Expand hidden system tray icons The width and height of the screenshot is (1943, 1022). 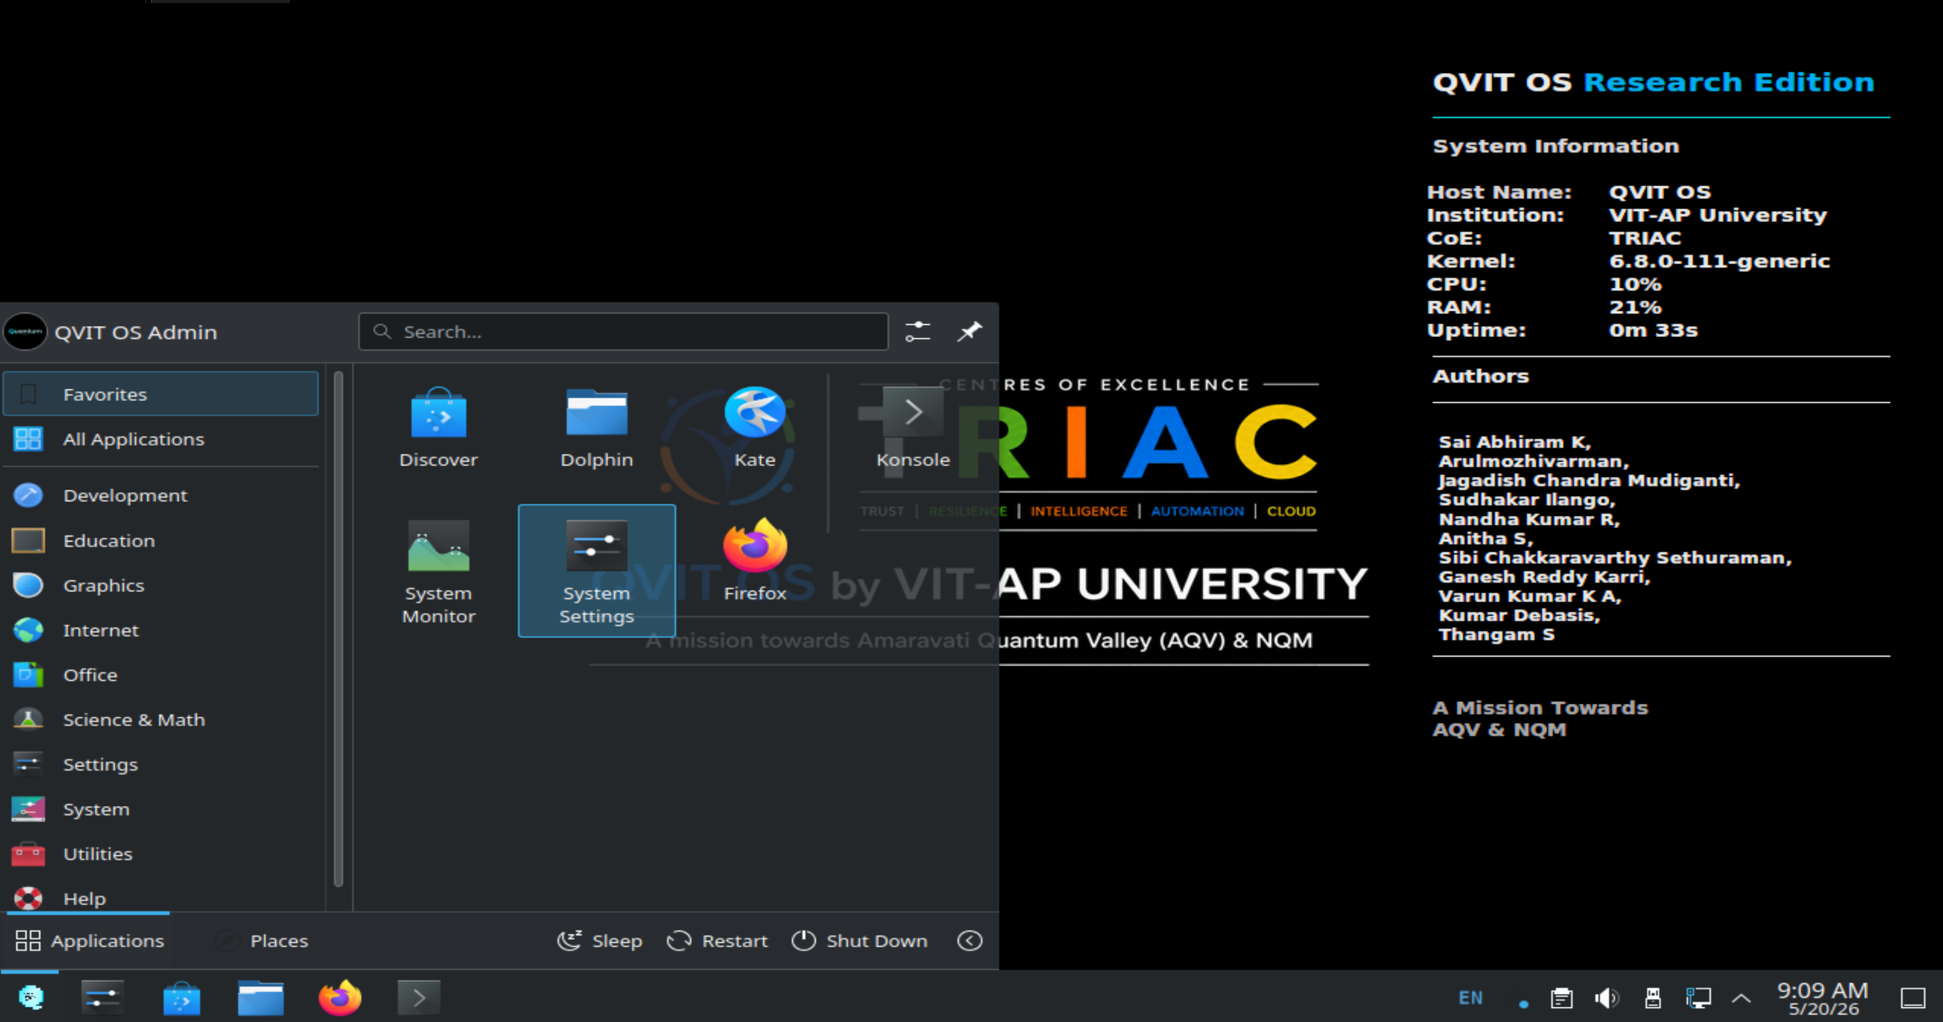[1742, 998]
